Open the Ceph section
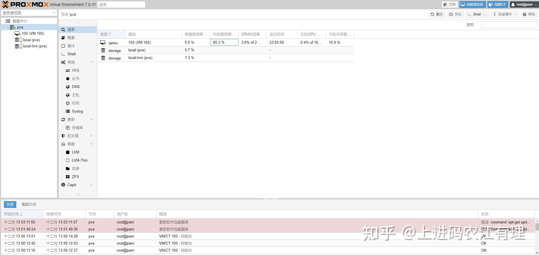Screen dimensions: 539x255 tap(72, 185)
